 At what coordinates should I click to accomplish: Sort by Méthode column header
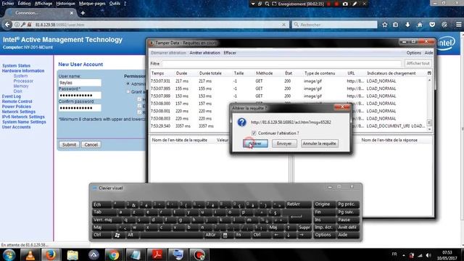[x=264, y=73]
